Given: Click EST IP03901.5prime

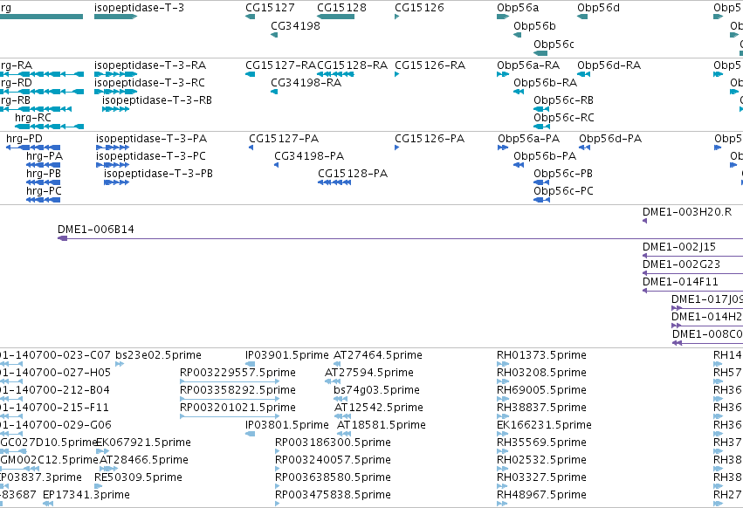Looking at the screenshot, I should click(286, 355).
